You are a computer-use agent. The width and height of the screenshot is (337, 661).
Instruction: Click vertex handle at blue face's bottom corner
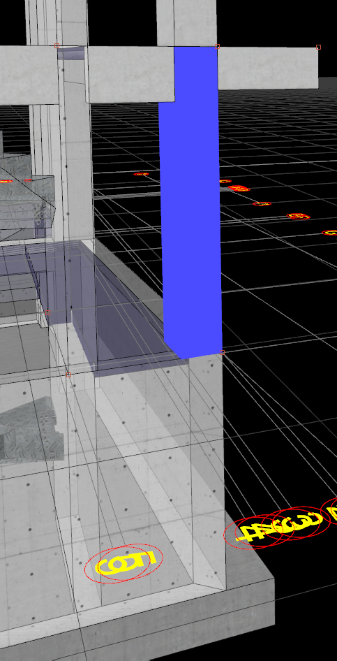(x=222, y=352)
